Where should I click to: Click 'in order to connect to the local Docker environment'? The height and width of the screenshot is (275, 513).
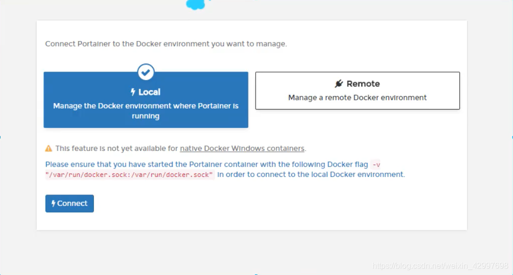click(311, 174)
